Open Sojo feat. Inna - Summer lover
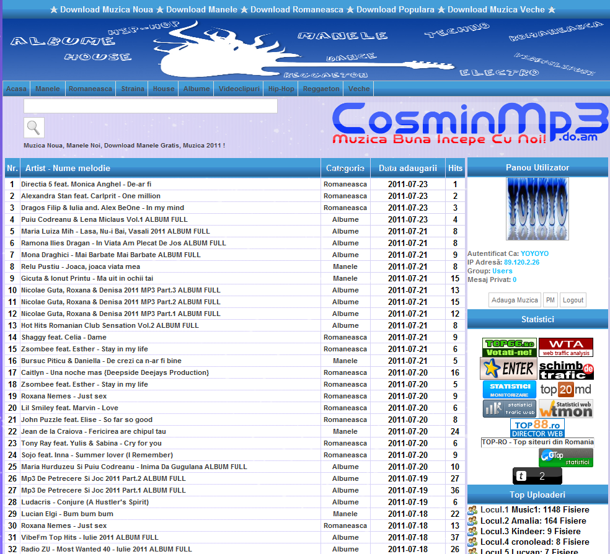Screen dimensions: 610x554 (x=97, y=455)
